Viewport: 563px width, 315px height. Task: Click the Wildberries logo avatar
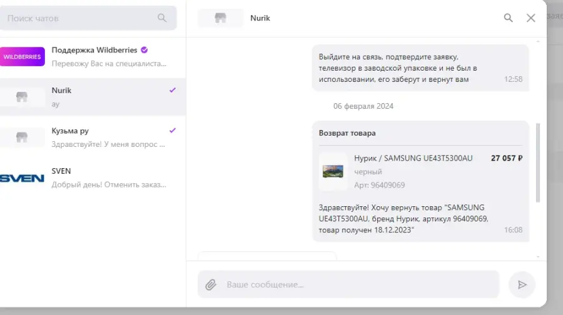[x=23, y=57]
